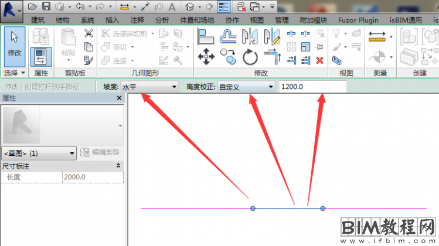439x246 pixels.
Task: Open the 高度校正 dropdown showing 自定义
Action: pyautogui.click(x=246, y=87)
